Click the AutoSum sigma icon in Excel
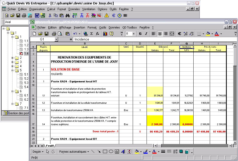 coord(91,34)
